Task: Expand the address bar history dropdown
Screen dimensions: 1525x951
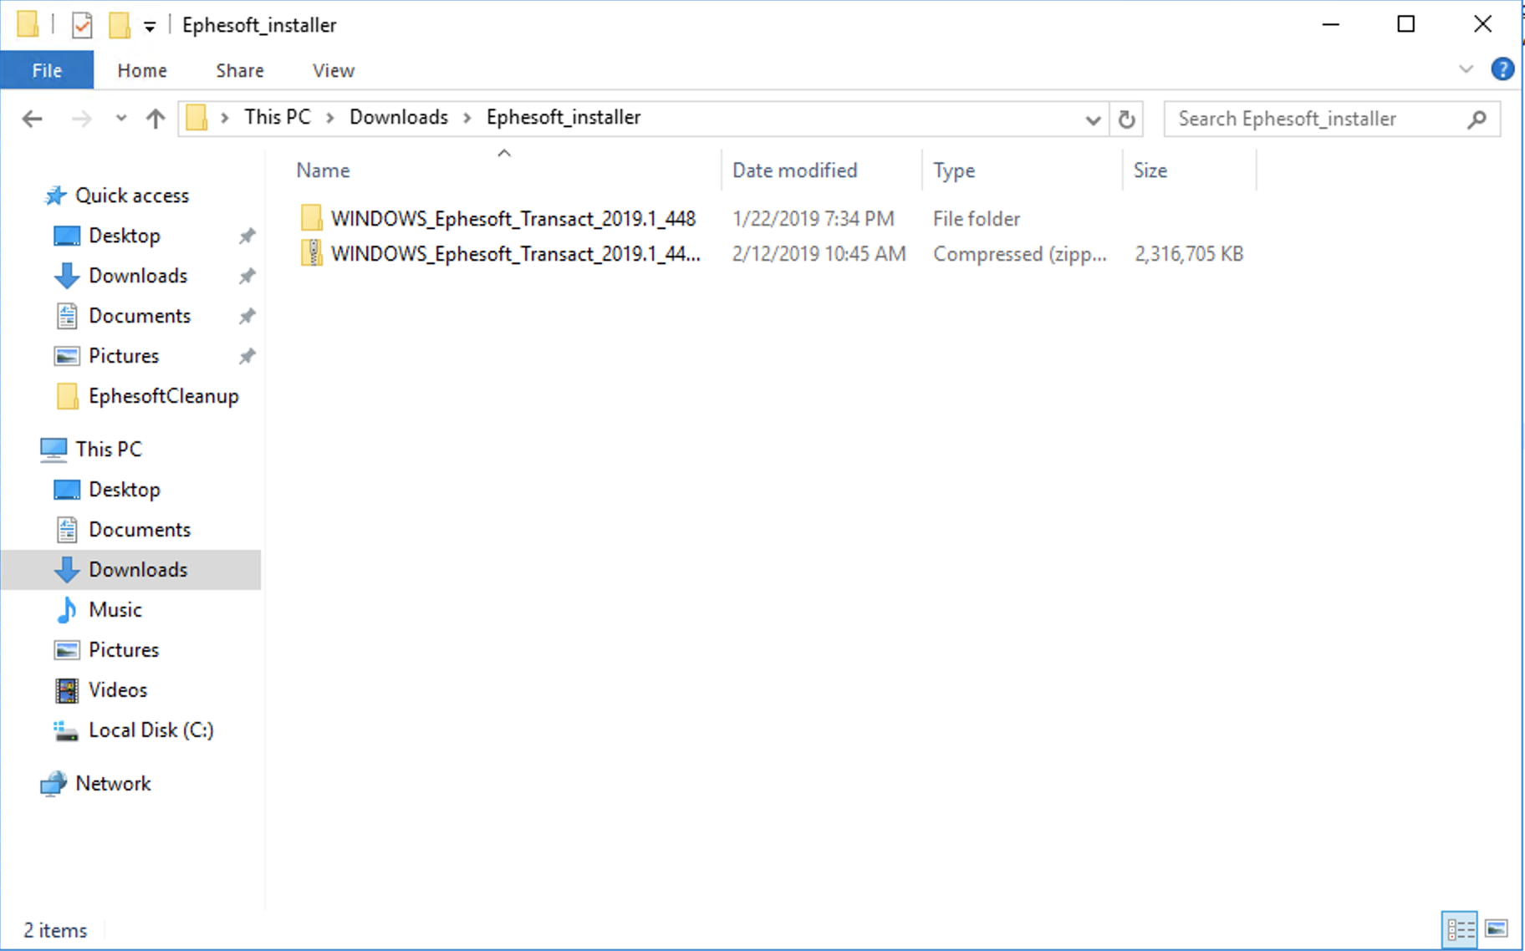Action: tap(1093, 120)
